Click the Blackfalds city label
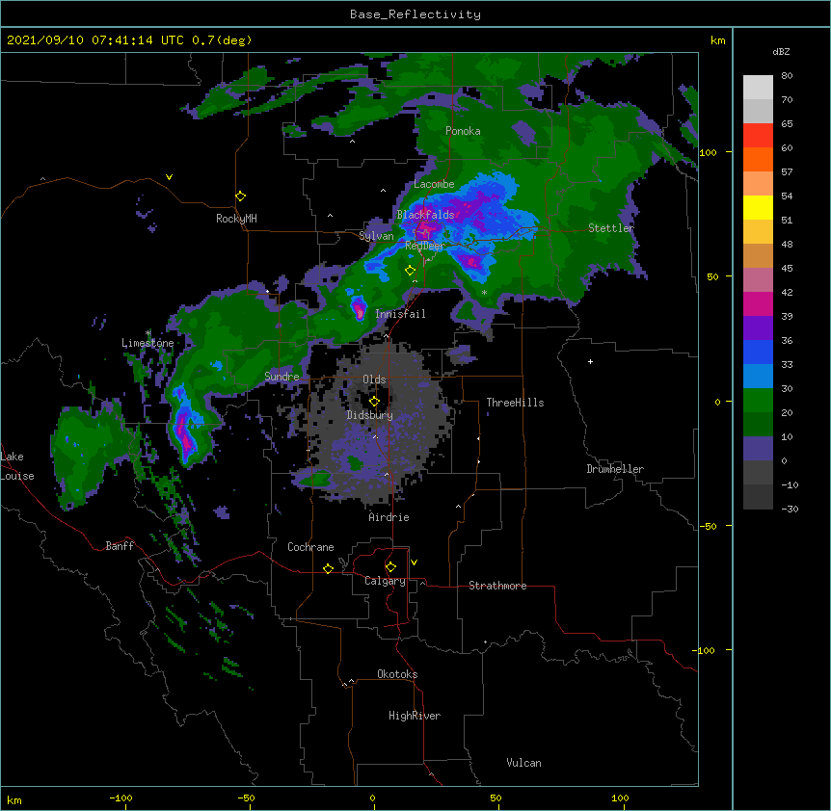This screenshot has height=811, width=831. 425,215
